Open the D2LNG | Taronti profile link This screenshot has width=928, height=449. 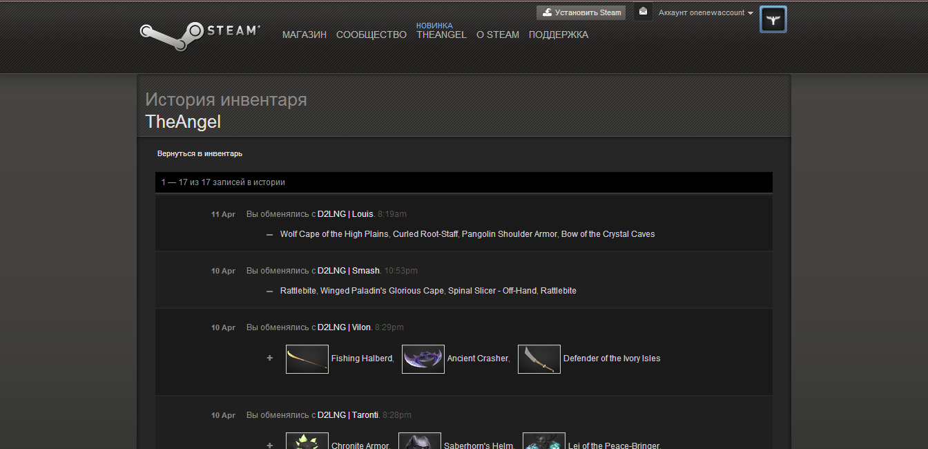point(348,415)
